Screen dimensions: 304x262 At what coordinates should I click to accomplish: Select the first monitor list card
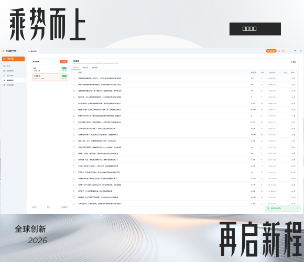(x=50, y=69)
